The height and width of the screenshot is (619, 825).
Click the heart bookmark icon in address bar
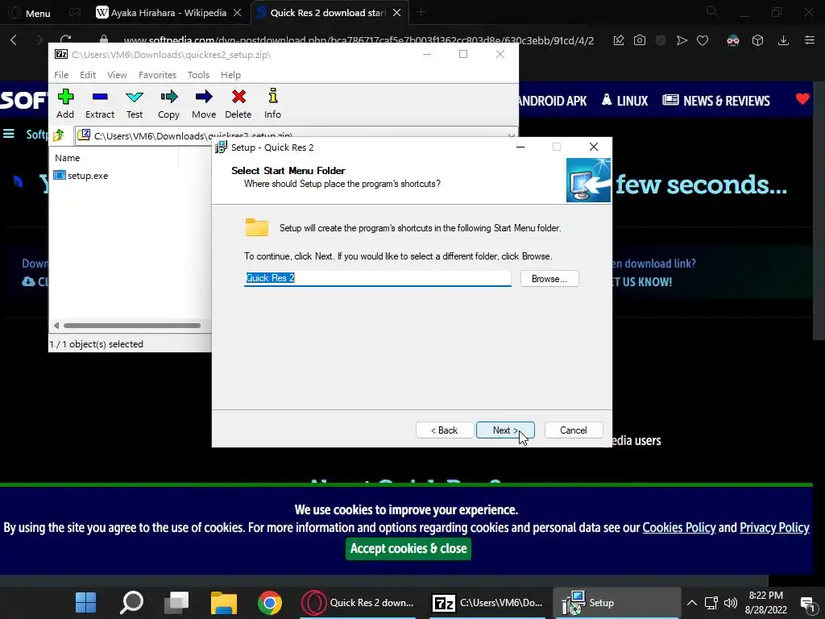point(703,40)
